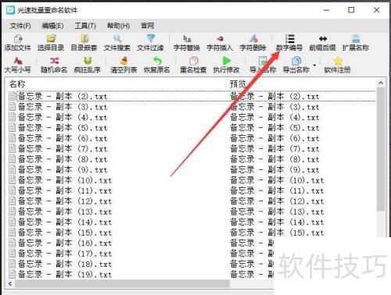The height and width of the screenshot is (295, 391).
Task: Open the 文件(F) menu
Action: [20, 26]
